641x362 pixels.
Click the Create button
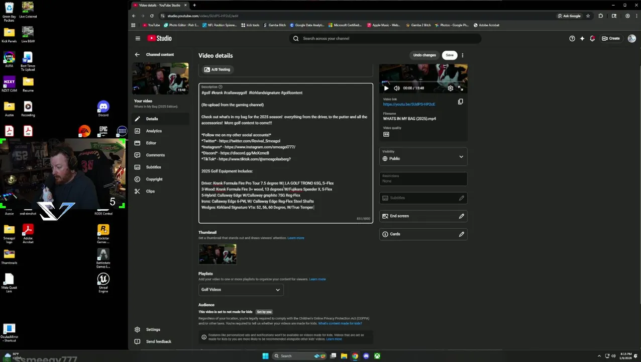click(x=611, y=38)
